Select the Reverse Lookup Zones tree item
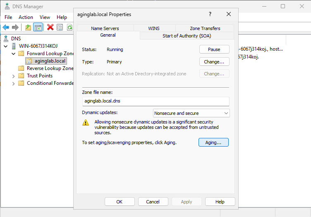The image size is (311, 217). [50, 68]
